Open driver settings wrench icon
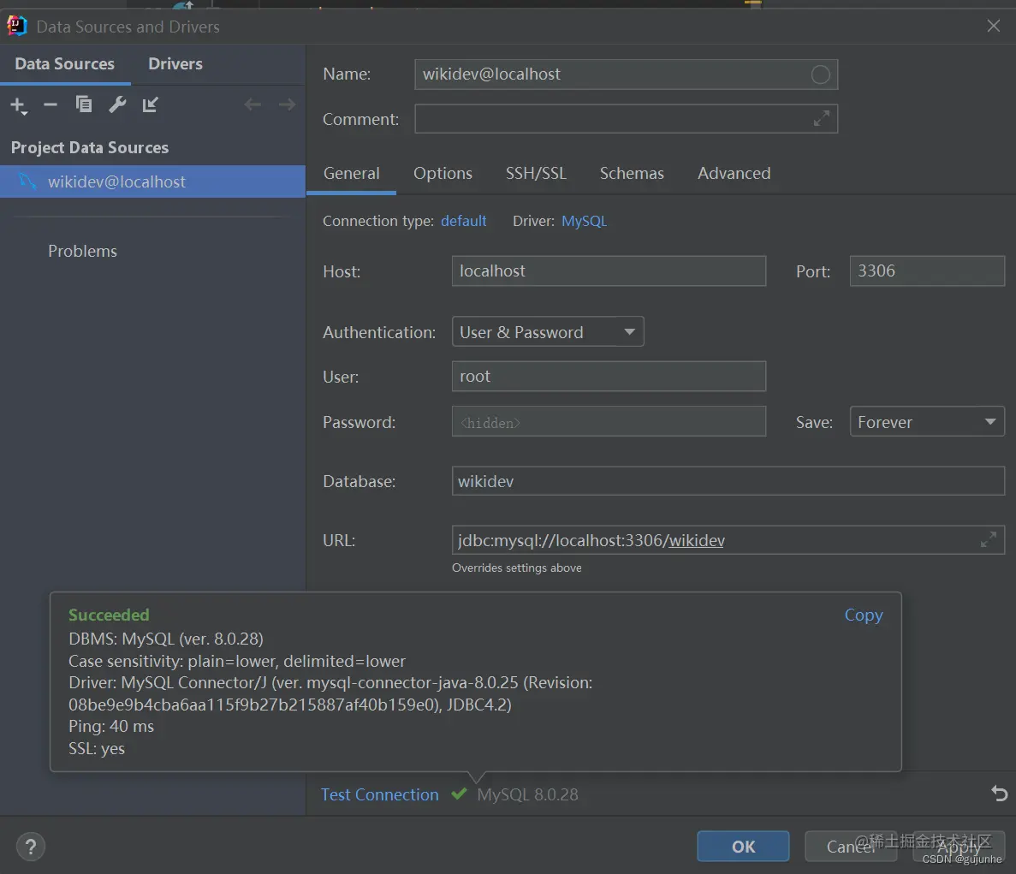 [x=117, y=104]
